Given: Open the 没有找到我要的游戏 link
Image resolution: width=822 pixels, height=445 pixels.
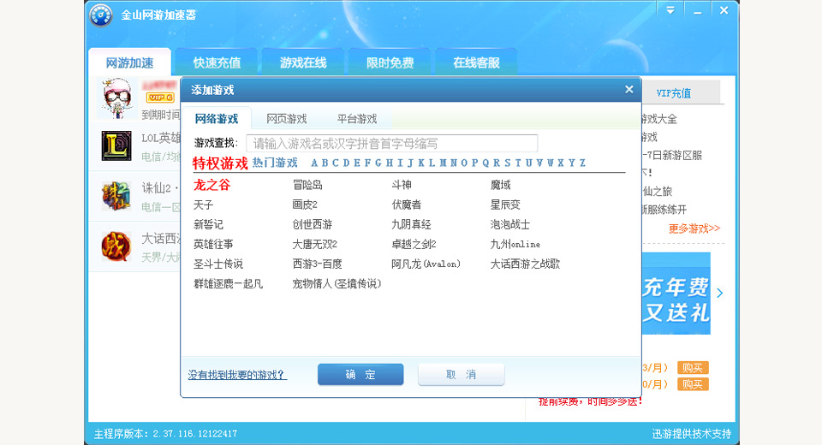Looking at the screenshot, I should (237, 375).
